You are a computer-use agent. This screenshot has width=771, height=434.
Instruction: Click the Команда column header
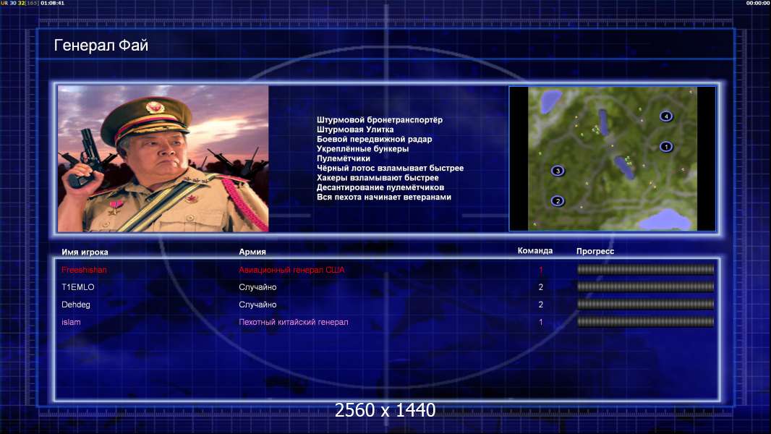[x=535, y=251]
